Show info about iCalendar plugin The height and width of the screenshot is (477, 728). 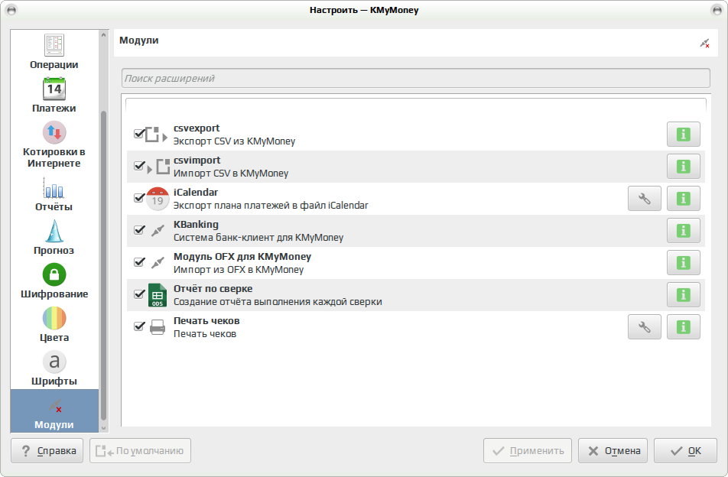684,199
